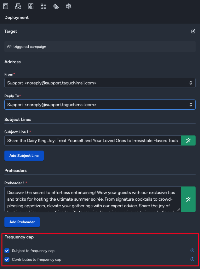The width and height of the screenshot is (200, 269).
Task: Click the edit pencil icon beside Target
Action: tap(193, 31)
